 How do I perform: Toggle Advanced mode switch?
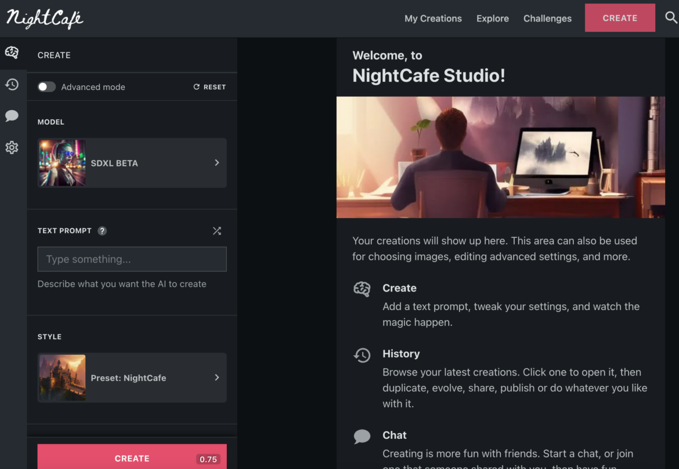[x=46, y=87]
